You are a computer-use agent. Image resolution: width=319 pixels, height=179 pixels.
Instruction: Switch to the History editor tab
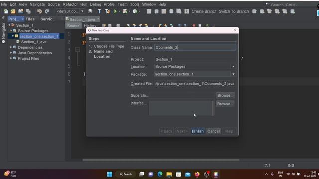pos(90,26)
